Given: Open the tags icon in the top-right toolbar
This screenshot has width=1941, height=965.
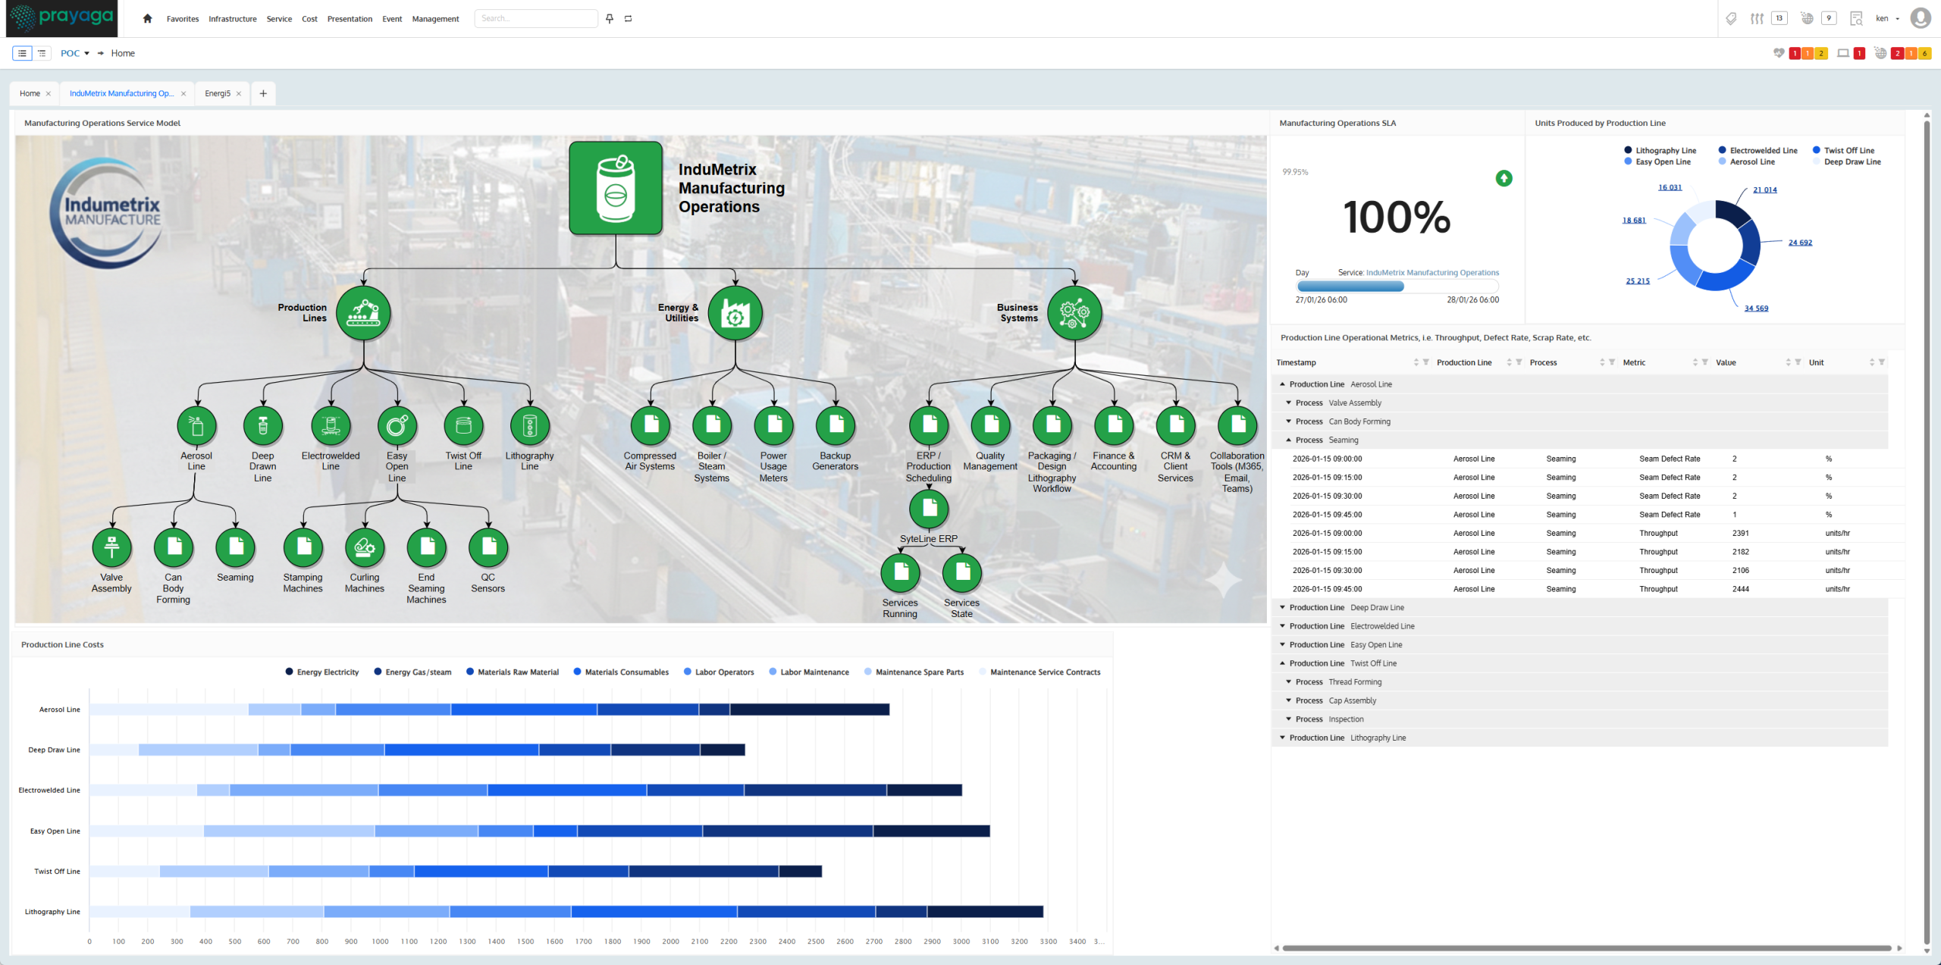Looking at the screenshot, I should (1731, 18).
